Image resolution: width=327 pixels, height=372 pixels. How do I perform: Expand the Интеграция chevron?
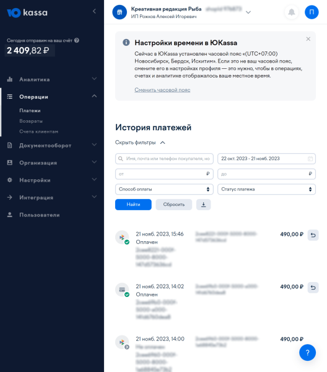[x=94, y=197]
